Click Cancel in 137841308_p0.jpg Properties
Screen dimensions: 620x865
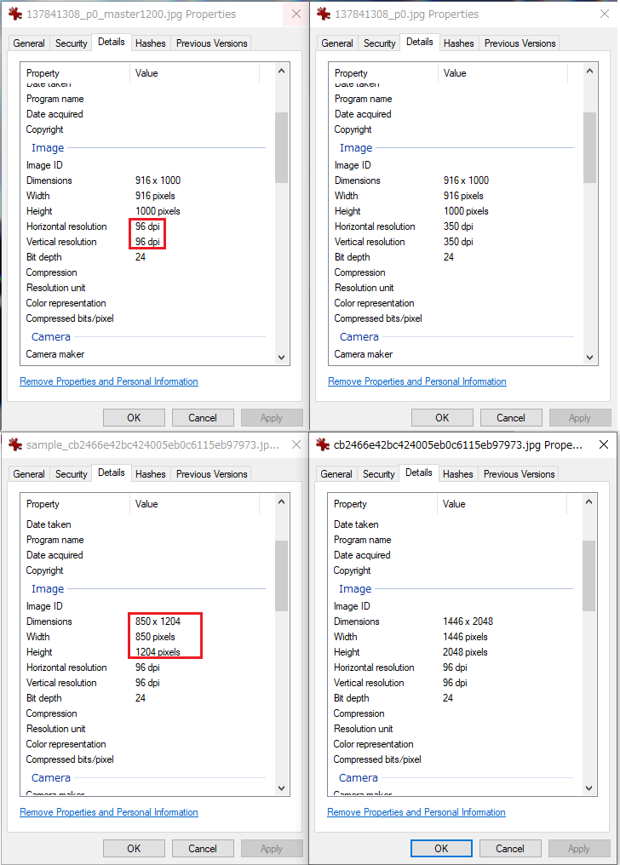pyautogui.click(x=511, y=418)
